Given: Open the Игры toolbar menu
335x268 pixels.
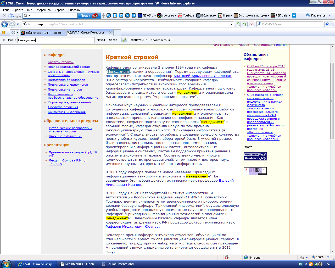Looking at the screenshot, I should 225,15.
